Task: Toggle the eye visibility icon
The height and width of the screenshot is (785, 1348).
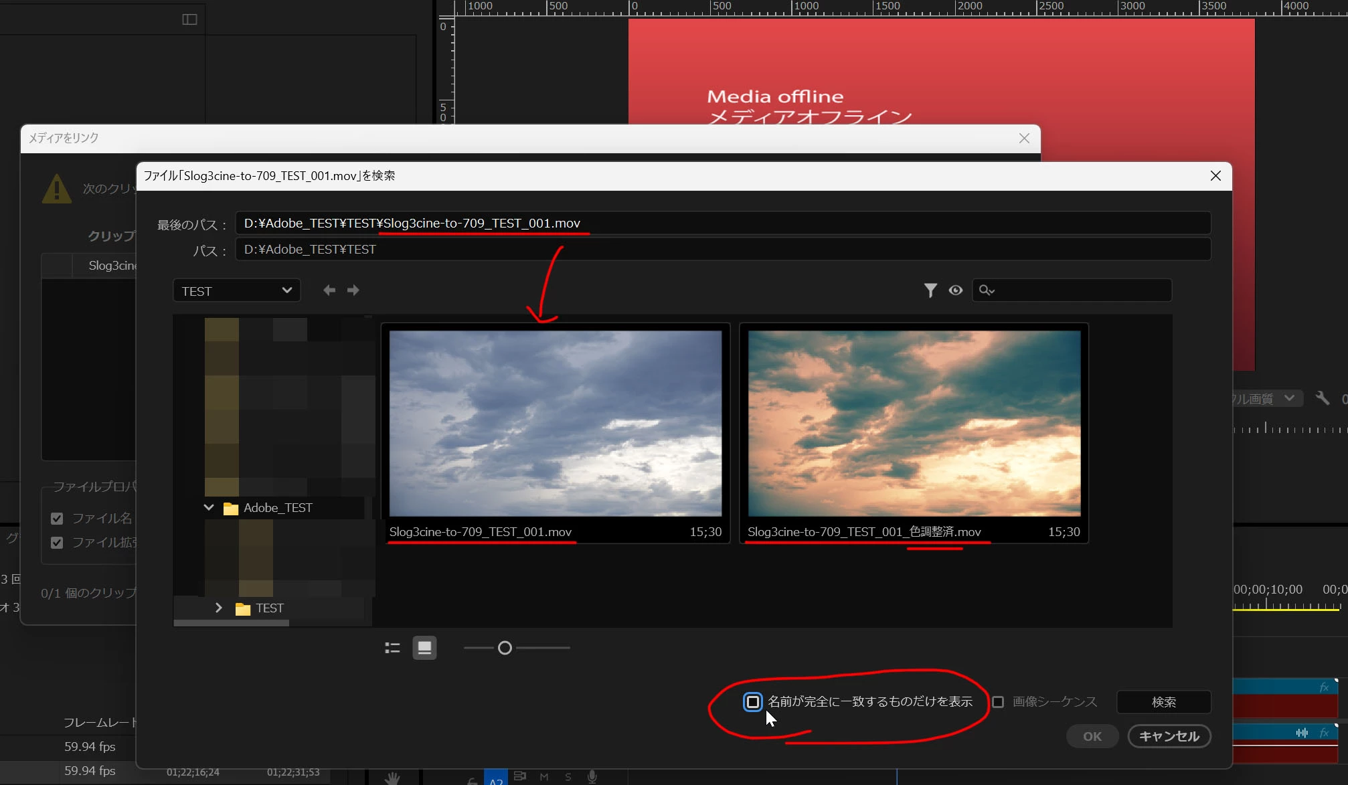Action: coord(955,290)
